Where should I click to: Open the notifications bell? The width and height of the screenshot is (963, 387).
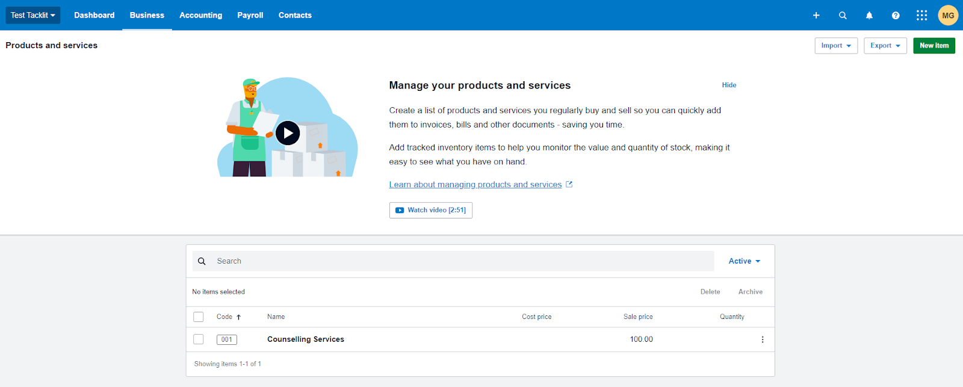869,15
